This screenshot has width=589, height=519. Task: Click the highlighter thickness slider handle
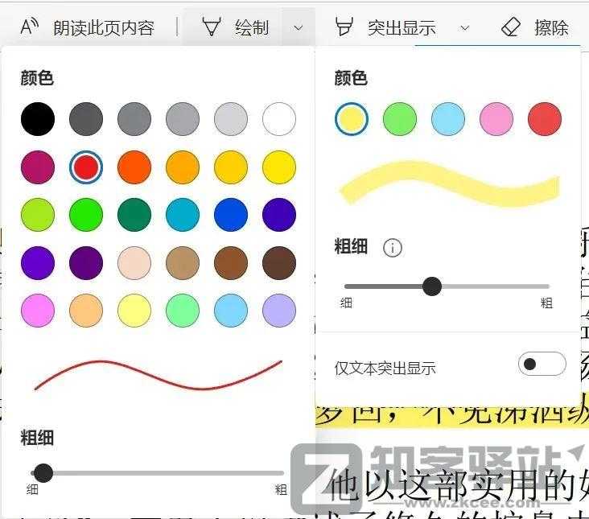(432, 286)
